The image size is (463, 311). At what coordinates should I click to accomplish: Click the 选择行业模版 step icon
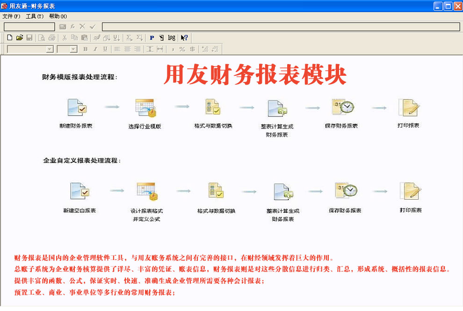[x=145, y=108]
